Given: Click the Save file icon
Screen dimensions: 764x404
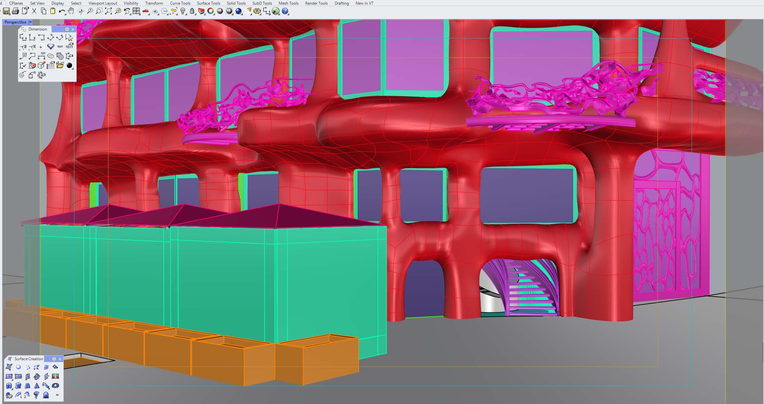Looking at the screenshot, I should coord(6,11).
